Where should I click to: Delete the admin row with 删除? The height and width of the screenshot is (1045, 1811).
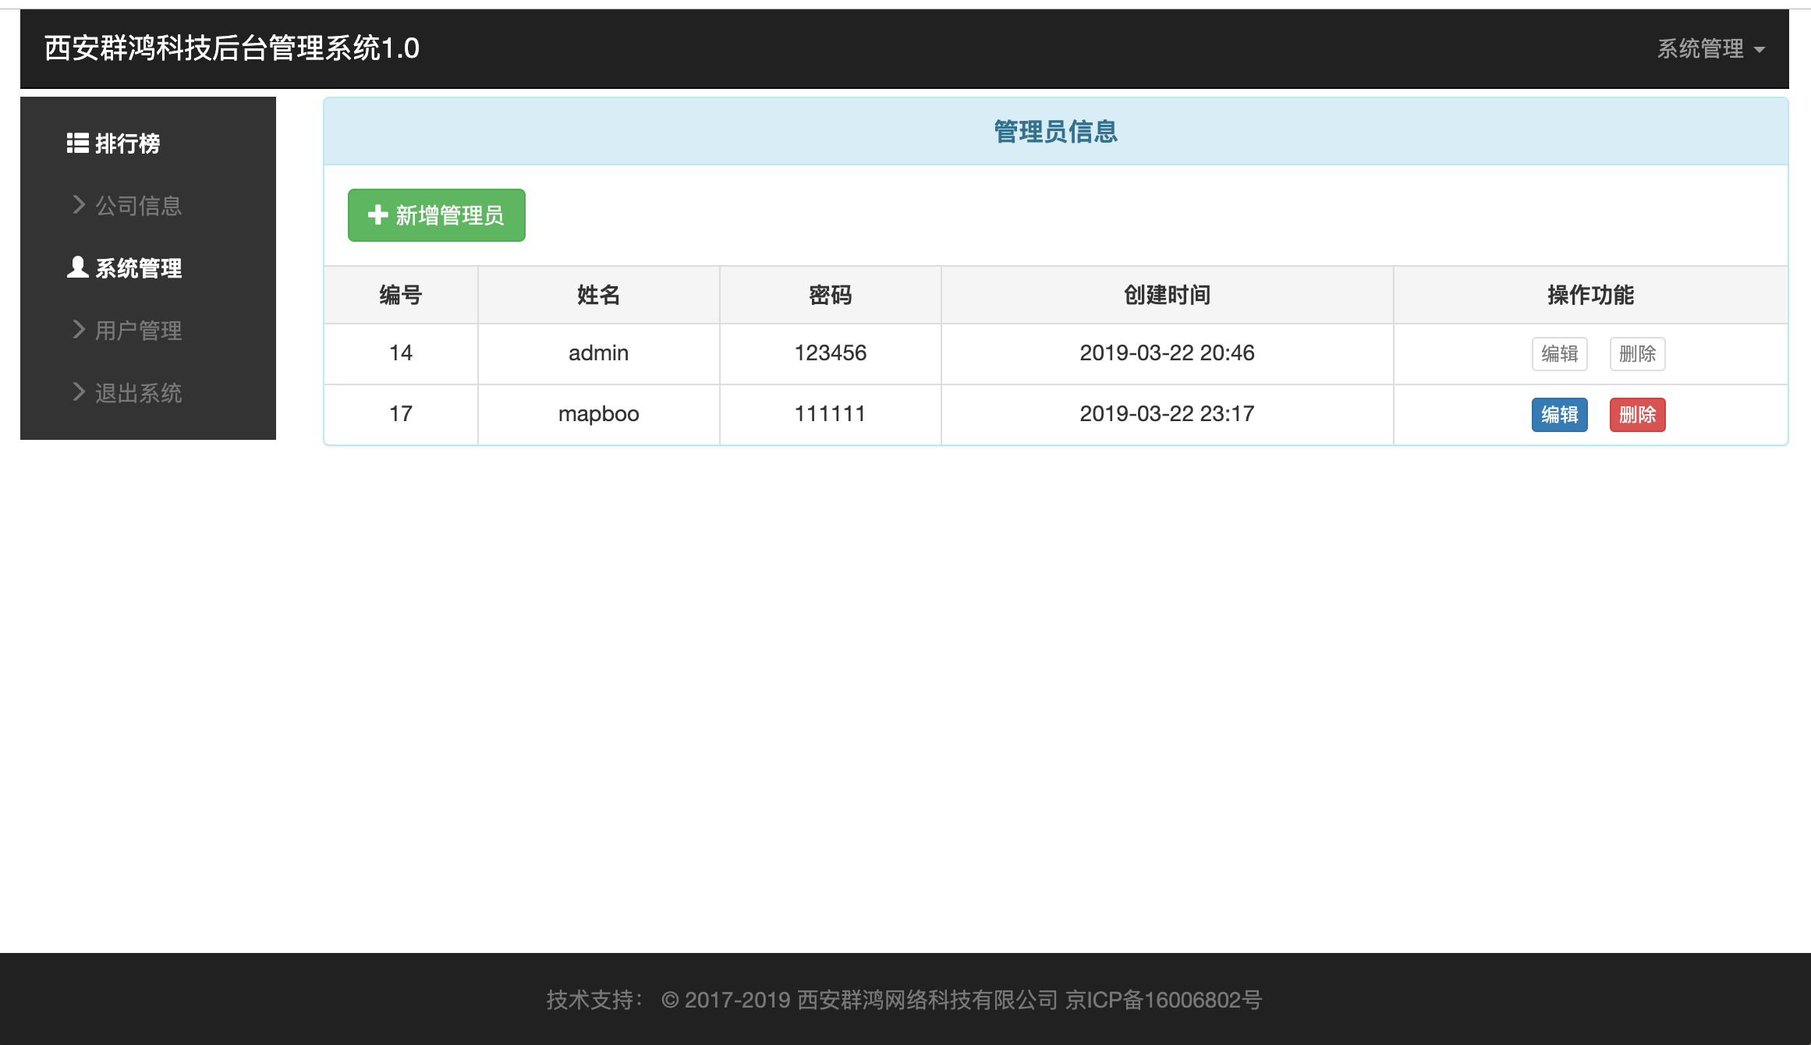click(x=1637, y=354)
